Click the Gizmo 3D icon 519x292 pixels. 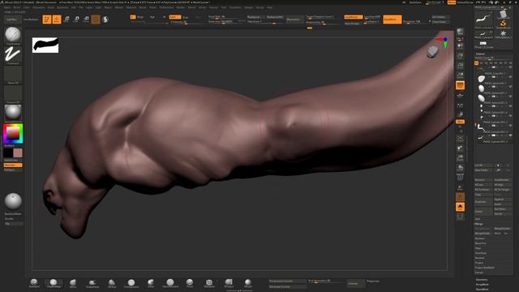coord(96,19)
